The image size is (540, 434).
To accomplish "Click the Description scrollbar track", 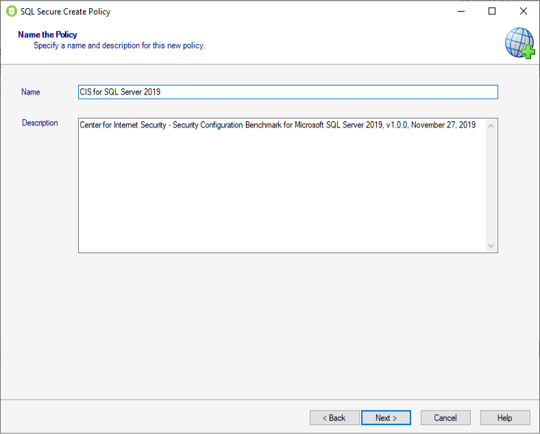I will click(491, 185).
